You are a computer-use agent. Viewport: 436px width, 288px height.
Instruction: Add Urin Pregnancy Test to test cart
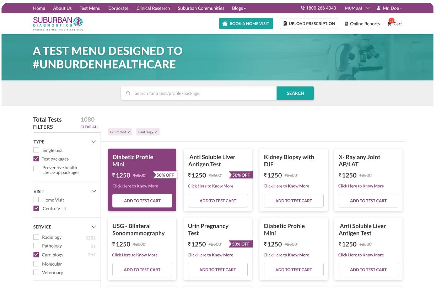pos(218,270)
